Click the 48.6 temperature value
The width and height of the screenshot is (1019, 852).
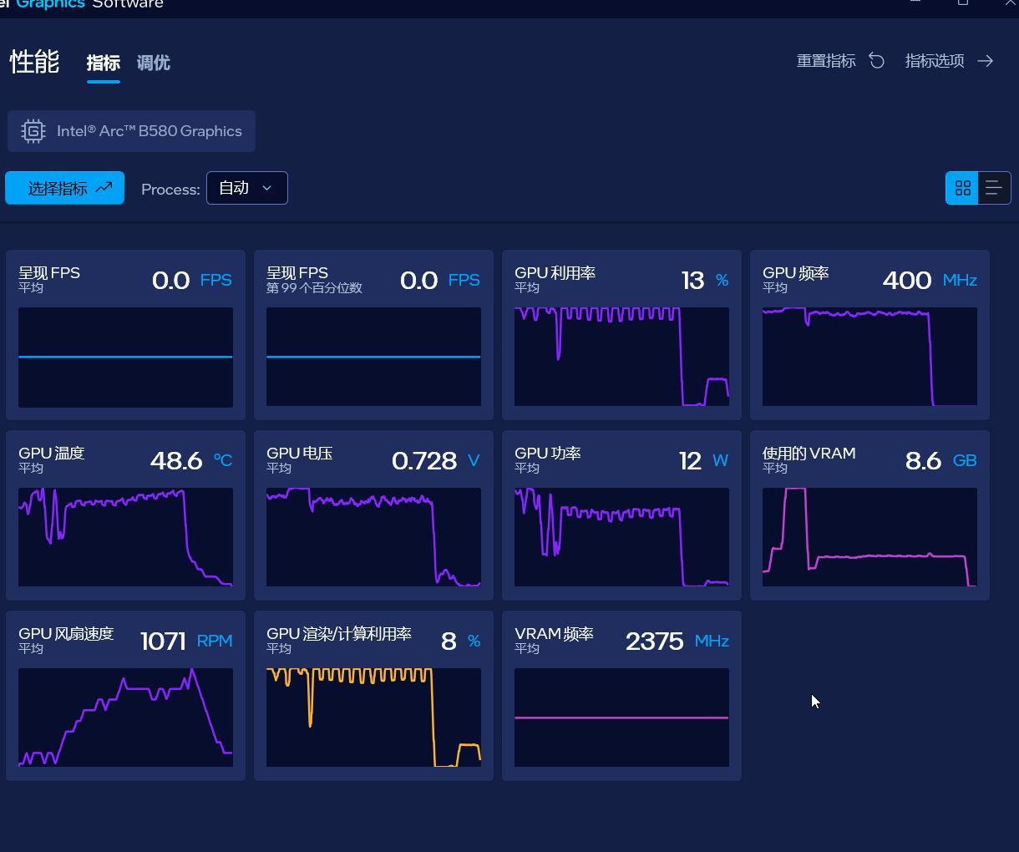[x=176, y=460]
